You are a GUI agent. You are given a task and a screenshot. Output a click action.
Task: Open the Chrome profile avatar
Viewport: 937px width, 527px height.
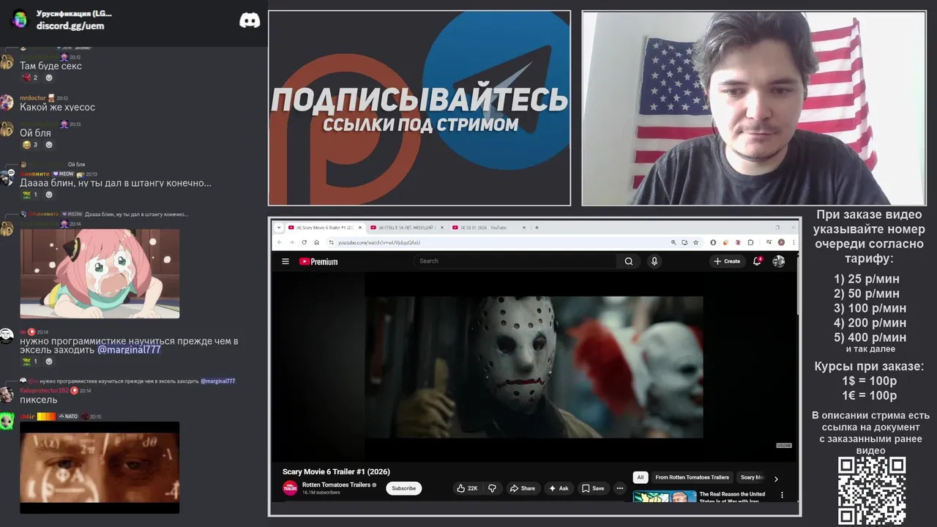pos(781,242)
